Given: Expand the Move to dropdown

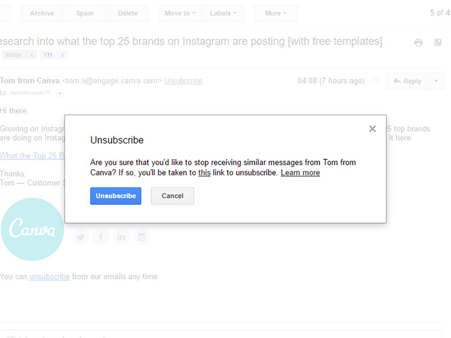Looking at the screenshot, I should (x=180, y=13).
